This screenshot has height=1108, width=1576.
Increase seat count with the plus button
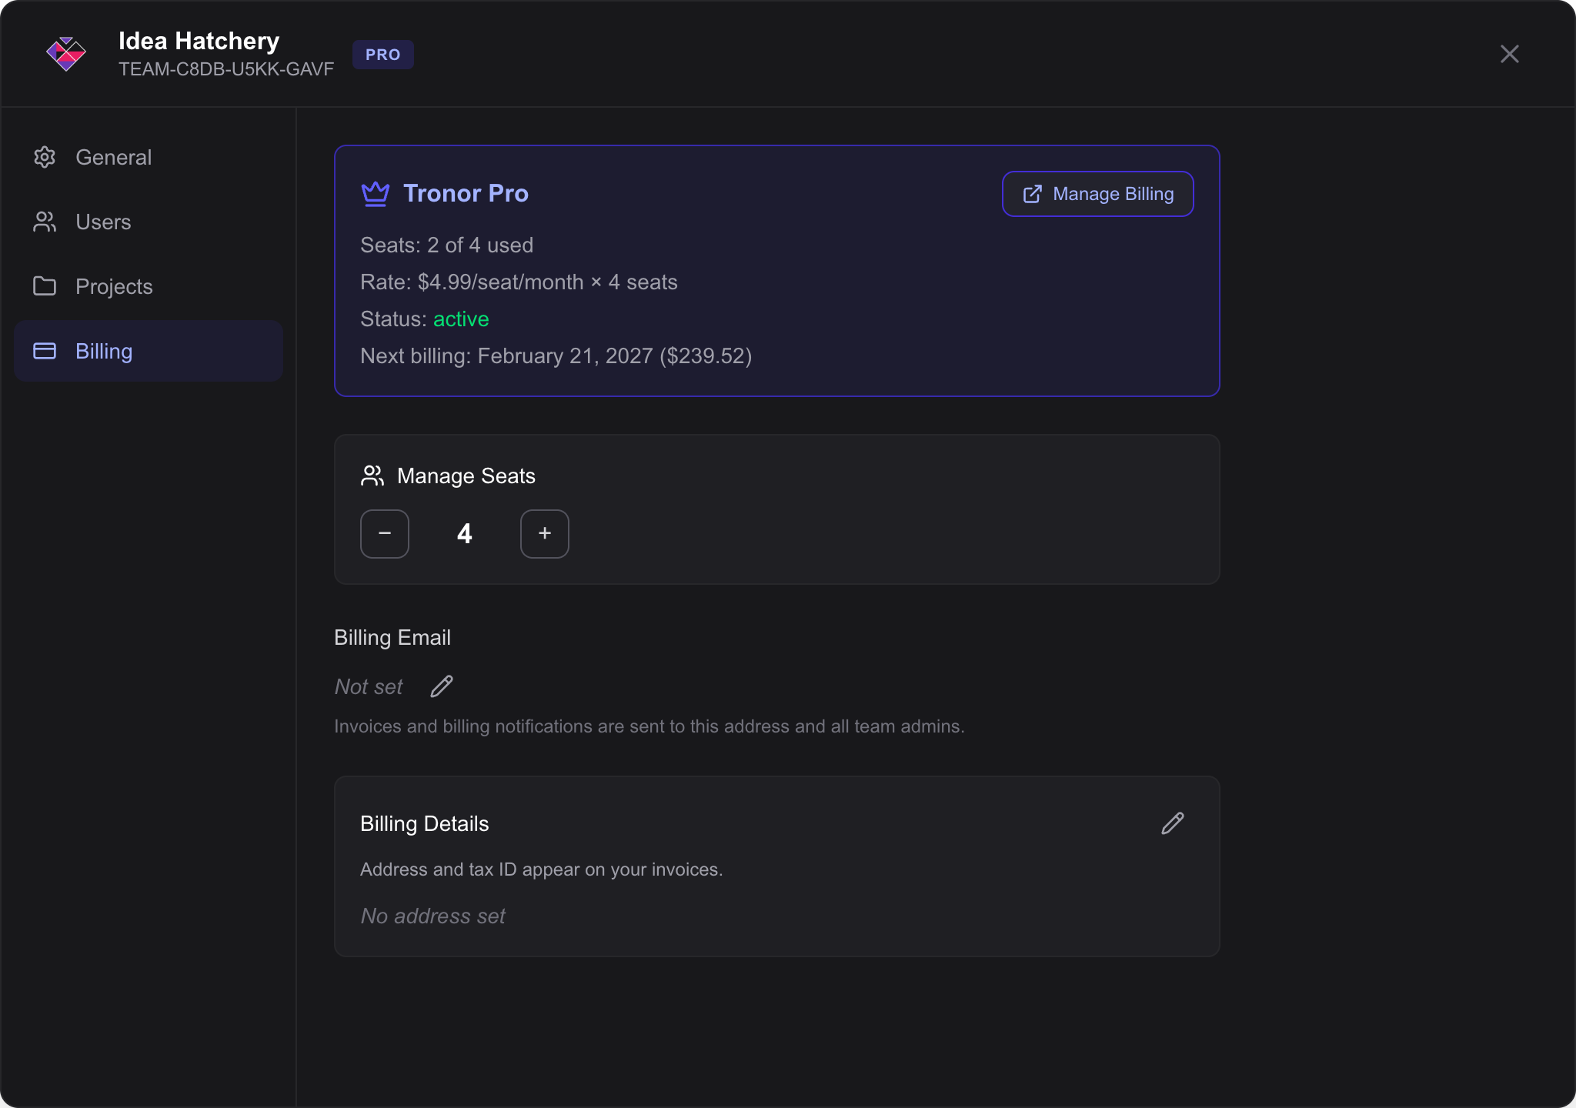[x=544, y=533]
